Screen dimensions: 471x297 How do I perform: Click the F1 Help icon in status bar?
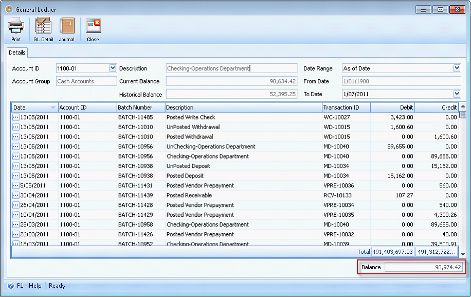coord(10,286)
